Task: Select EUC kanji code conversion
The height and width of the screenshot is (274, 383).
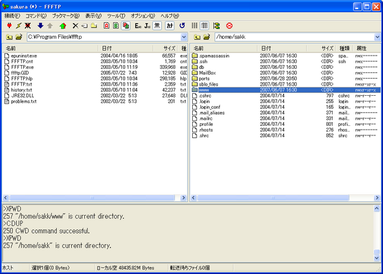Action: pyautogui.click(x=138, y=26)
